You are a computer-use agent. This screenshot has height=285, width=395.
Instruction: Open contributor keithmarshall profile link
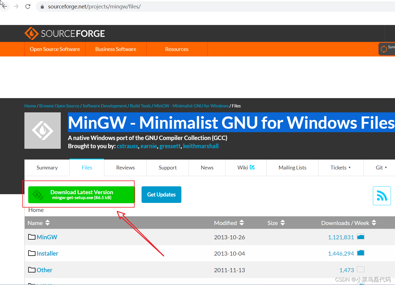click(x=201, y=146)
